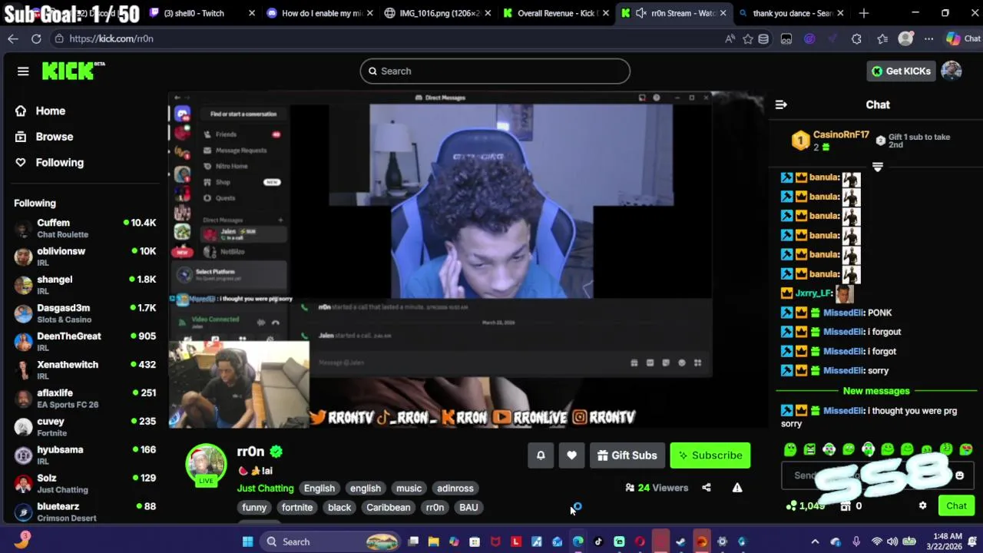Refresh the page

[x=36, y=38]
